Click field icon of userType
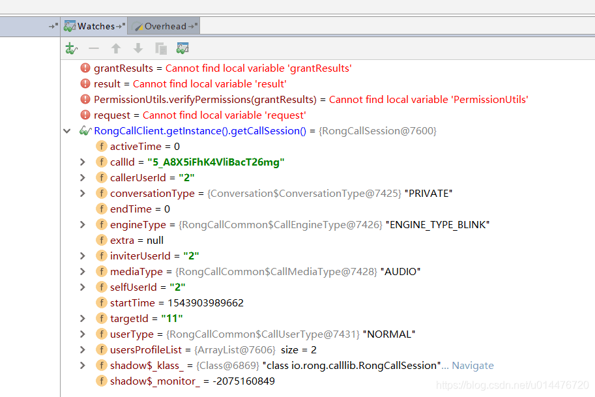This screenshot has width=595, height=397. pyautogui.click(x=101, y=334)
